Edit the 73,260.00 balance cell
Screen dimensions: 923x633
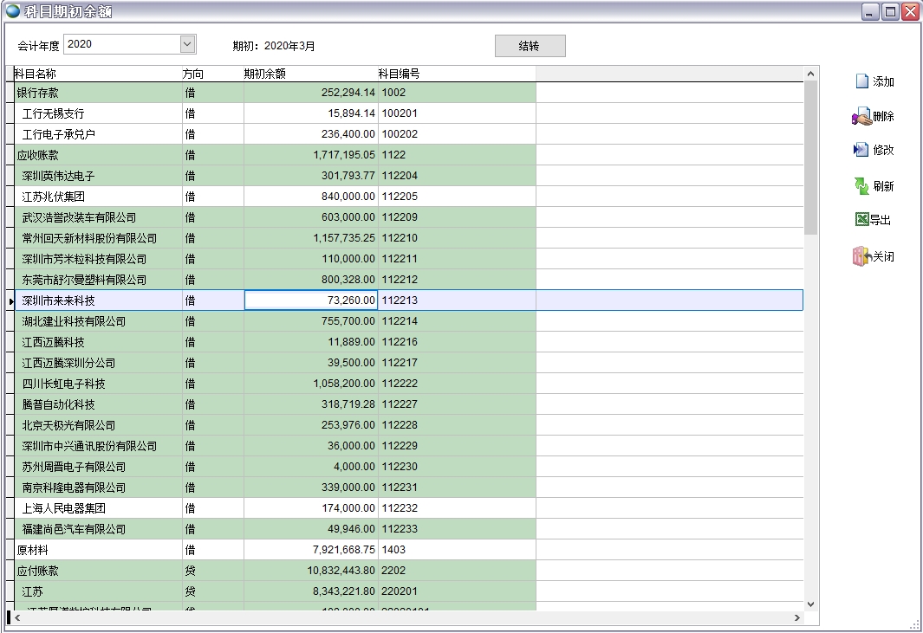310,300
